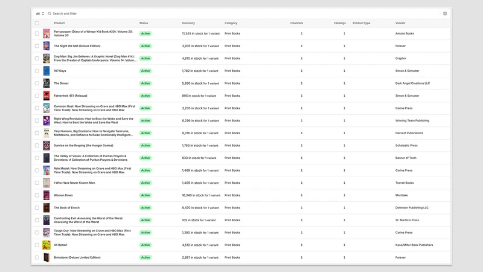The width and height of the screenshot is (483, 272).
Task: Click vendor 'Kane/Miller Book Publishers'
Action: point(414,245)
